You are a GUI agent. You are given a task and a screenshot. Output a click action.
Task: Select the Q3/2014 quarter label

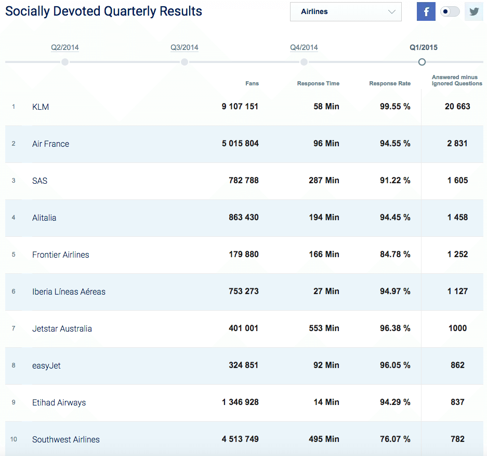click(x=185, y=47)
